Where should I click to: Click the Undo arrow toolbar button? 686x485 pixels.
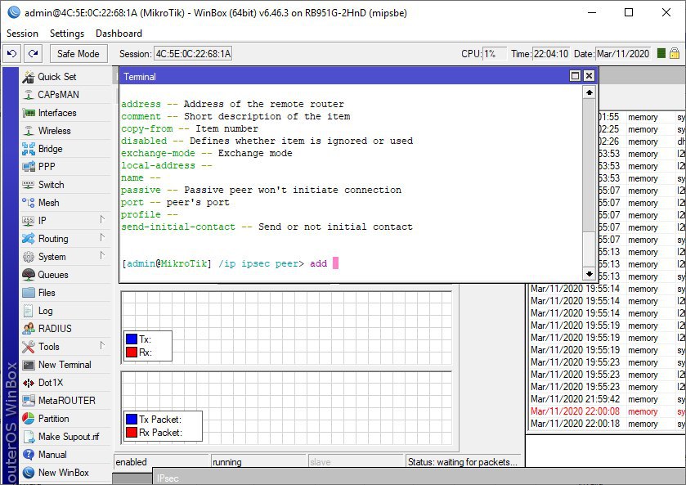pos(11,54)
